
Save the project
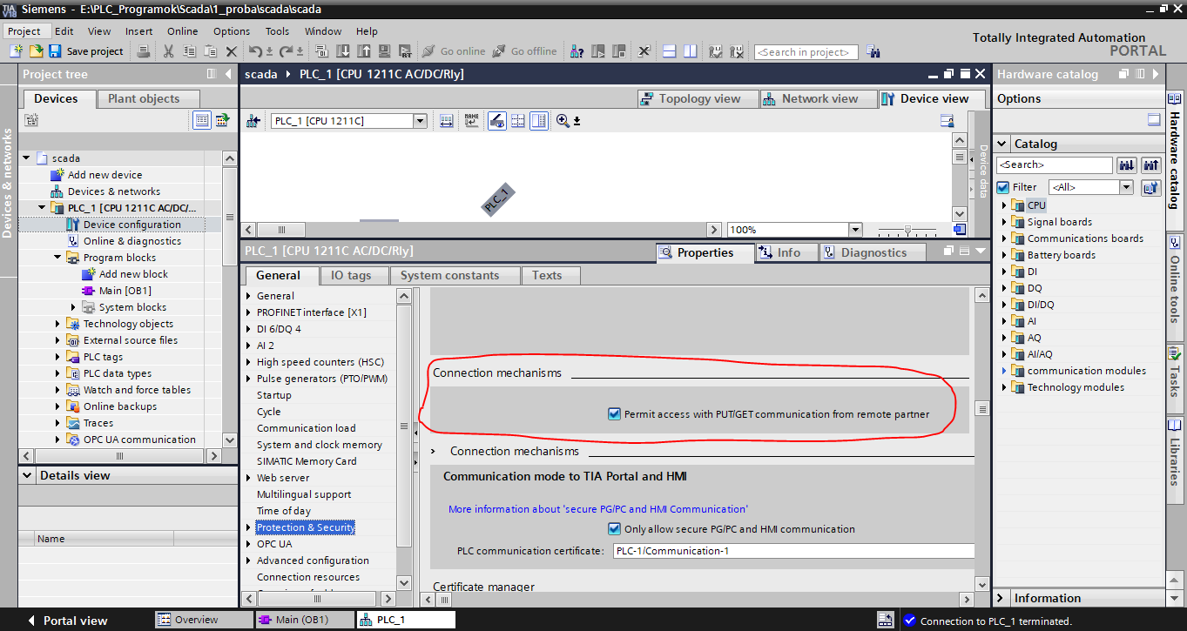pyautogui.click(x=85, y=51)
